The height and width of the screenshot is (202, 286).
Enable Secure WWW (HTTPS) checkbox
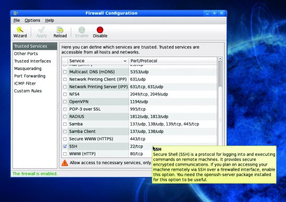65,139
